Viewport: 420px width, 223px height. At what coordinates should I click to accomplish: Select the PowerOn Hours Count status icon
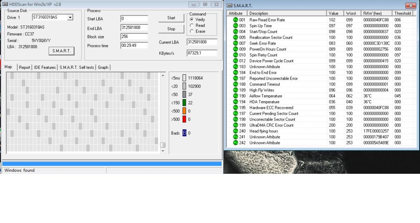(x=235, y=49)
